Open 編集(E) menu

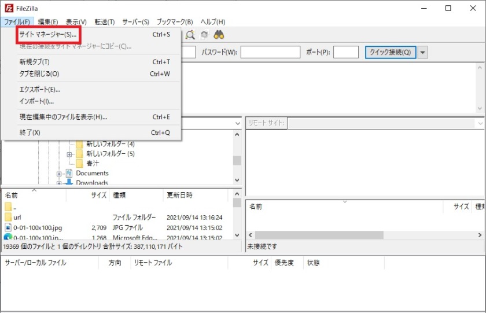click(47, 22)
